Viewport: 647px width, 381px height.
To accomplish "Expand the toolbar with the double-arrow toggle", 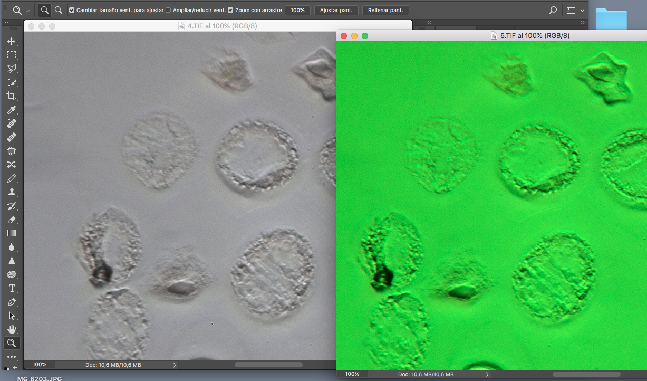I will pyautogui.click(x=6, y=23).
